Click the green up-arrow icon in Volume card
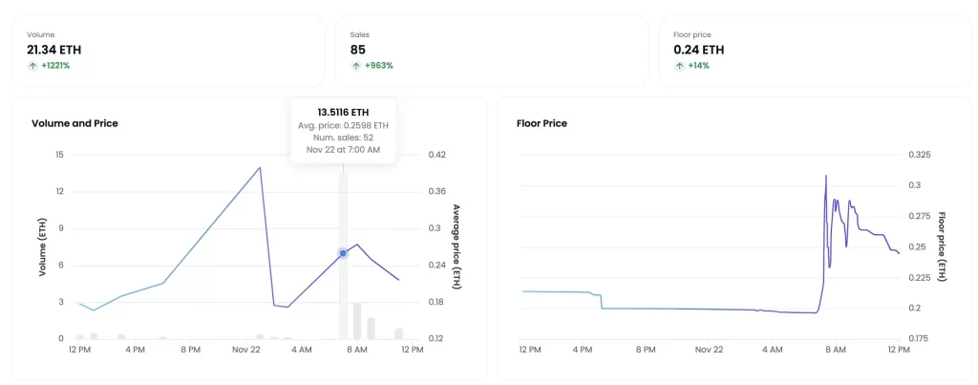Viewport: 978px width, 385px height. (x=32, y=66)
